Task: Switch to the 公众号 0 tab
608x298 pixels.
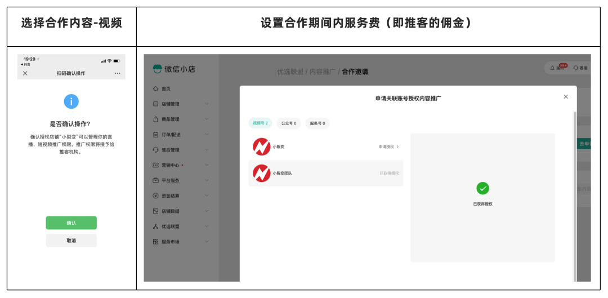Action: pyautogui.click(x=289, y=123)
